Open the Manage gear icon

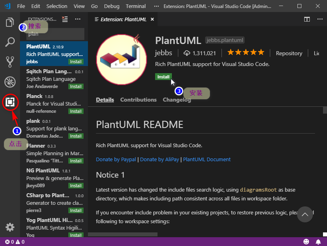[x=10, y=227]
